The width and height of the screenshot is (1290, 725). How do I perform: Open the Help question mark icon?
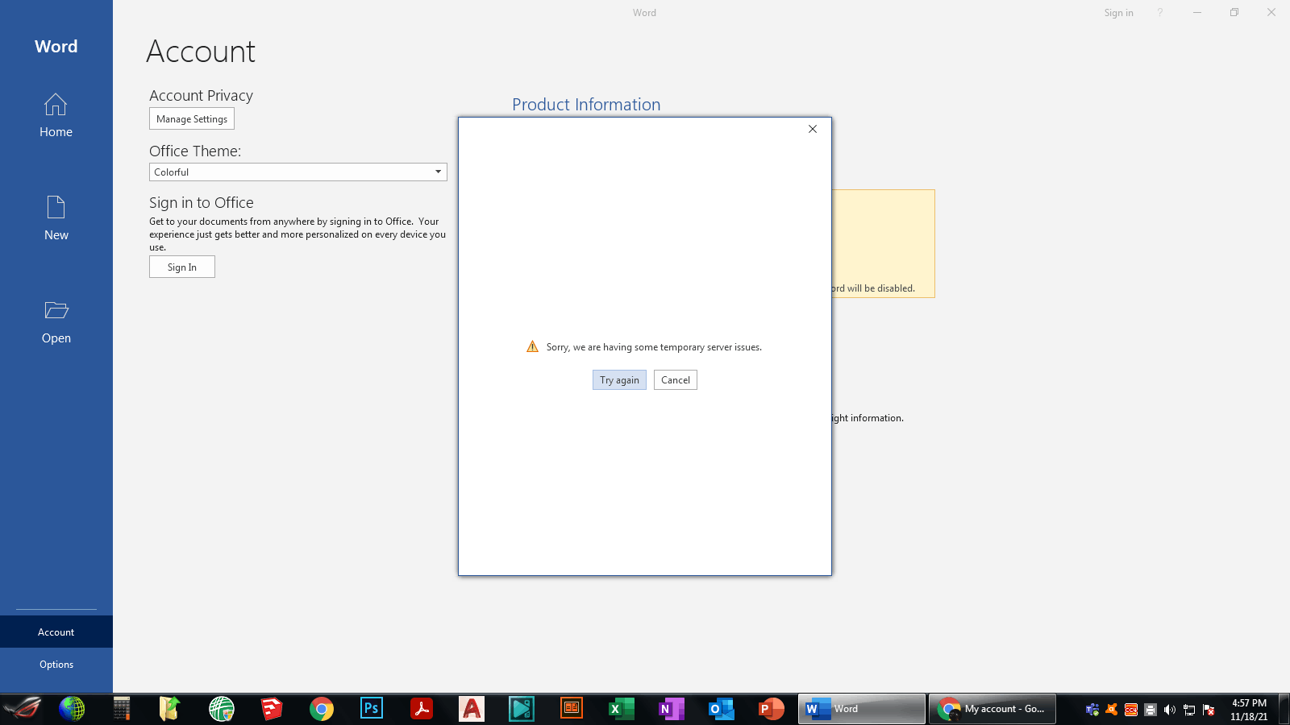pos(1160,13)
